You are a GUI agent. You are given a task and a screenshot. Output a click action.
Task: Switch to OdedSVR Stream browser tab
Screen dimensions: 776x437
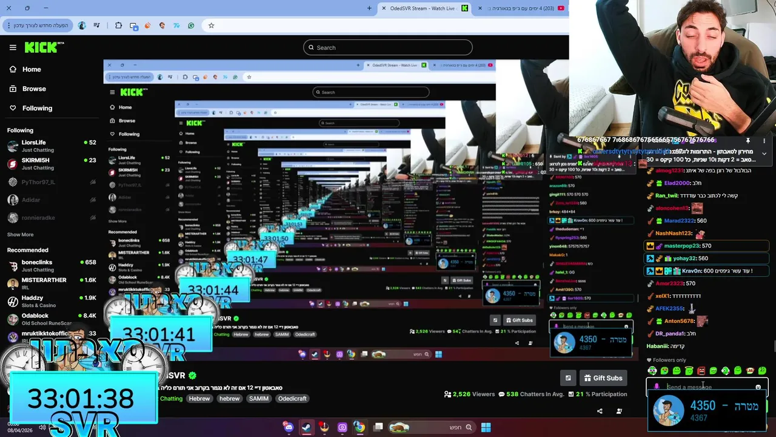point(423,8)
